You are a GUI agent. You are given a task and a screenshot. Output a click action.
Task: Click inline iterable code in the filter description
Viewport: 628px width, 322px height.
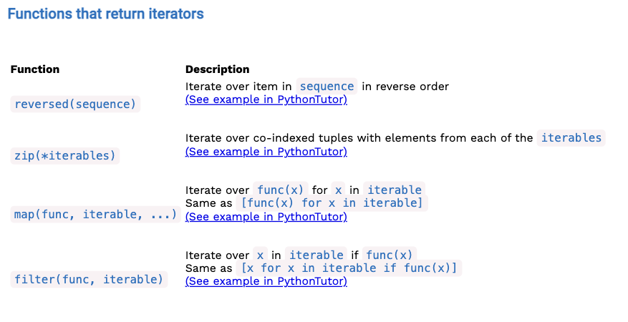(x=317, y=255)
